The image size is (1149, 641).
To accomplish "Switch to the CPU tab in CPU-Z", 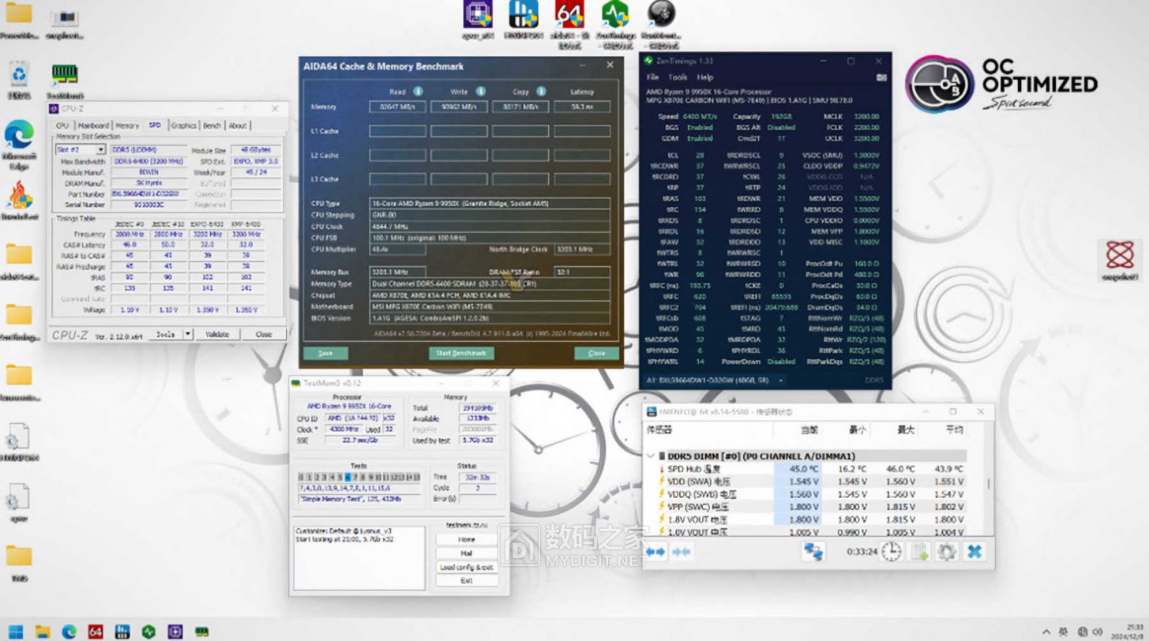I will point(62,126).
